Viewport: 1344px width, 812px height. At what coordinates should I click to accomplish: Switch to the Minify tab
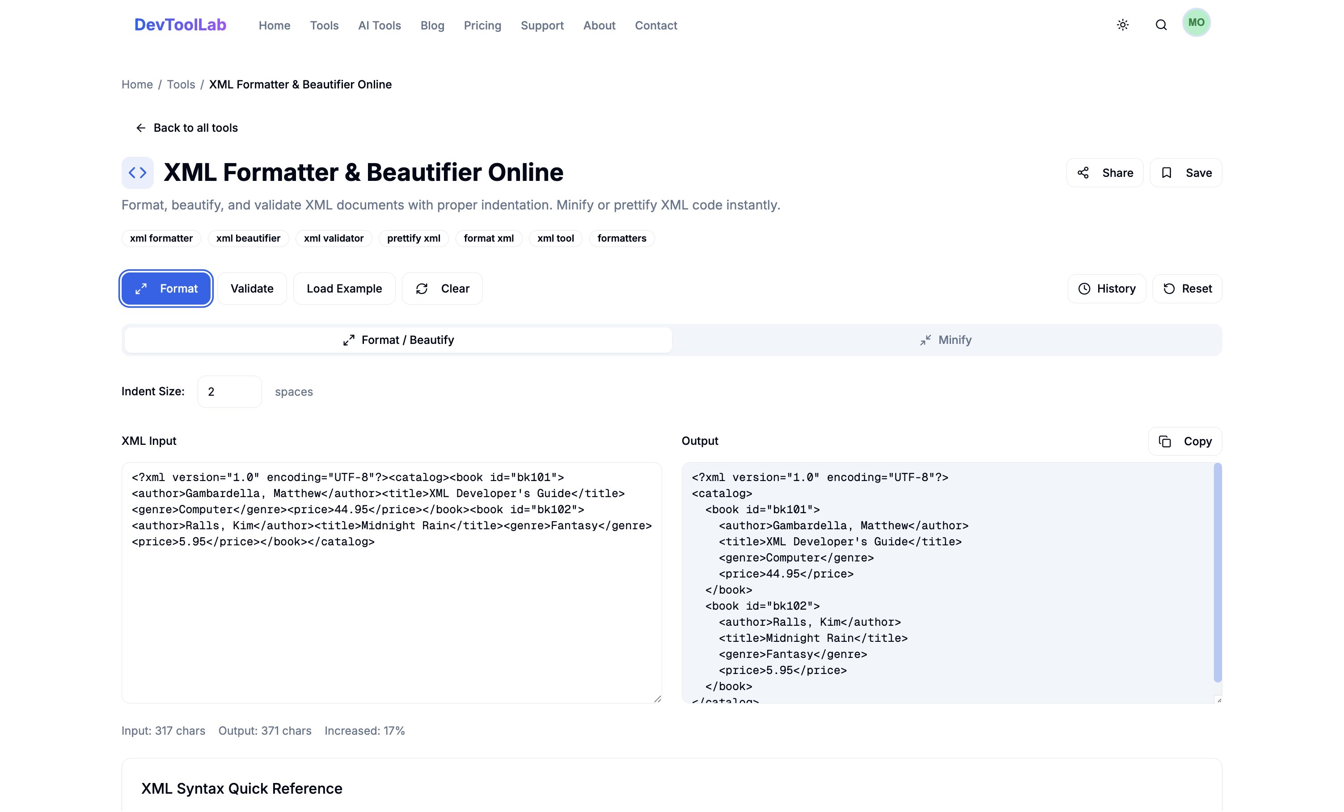pyautogui.click(x=946, y=340)
